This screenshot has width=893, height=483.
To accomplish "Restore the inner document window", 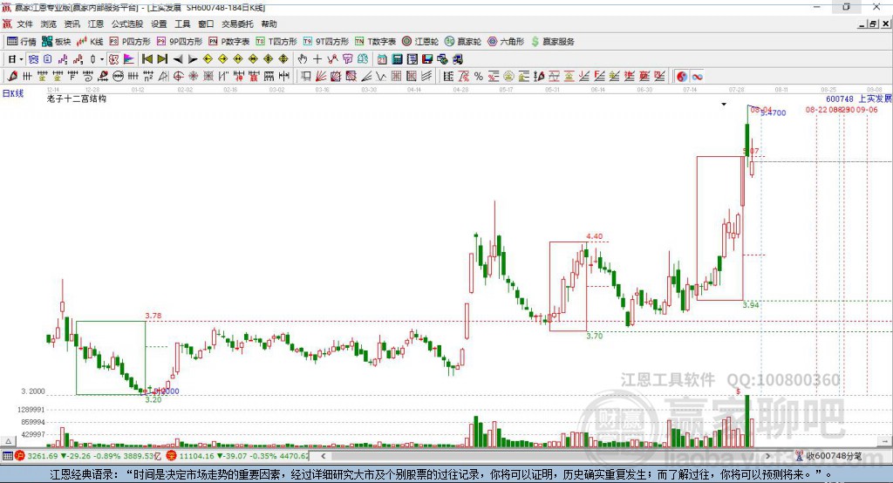I will coord(873,24).
